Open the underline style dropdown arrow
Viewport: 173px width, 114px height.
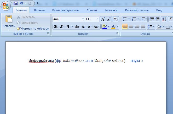(72, 27)
